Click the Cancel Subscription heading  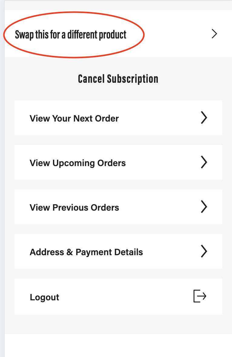[x=118, y=79]
